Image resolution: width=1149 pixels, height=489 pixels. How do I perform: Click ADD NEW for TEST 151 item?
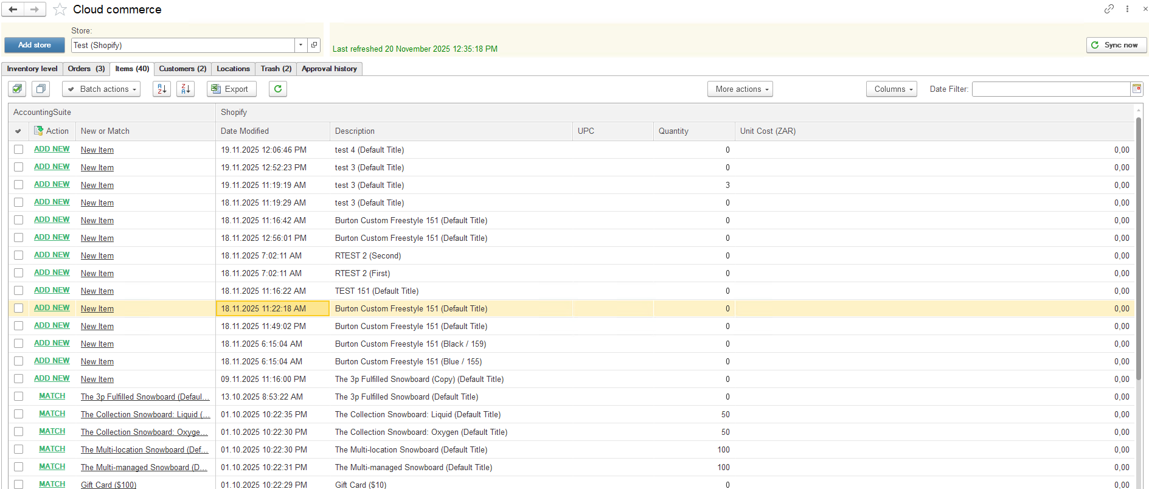52,290
